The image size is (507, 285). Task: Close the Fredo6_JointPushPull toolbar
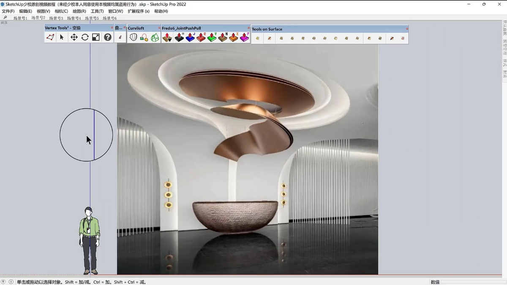tap(248, 28)
